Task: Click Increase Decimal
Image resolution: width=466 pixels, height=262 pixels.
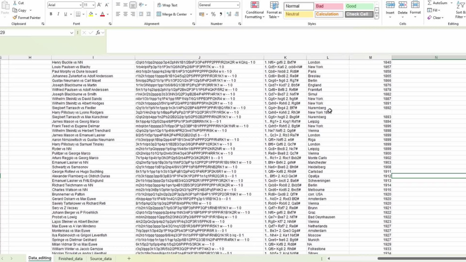Action: point(229,14)
